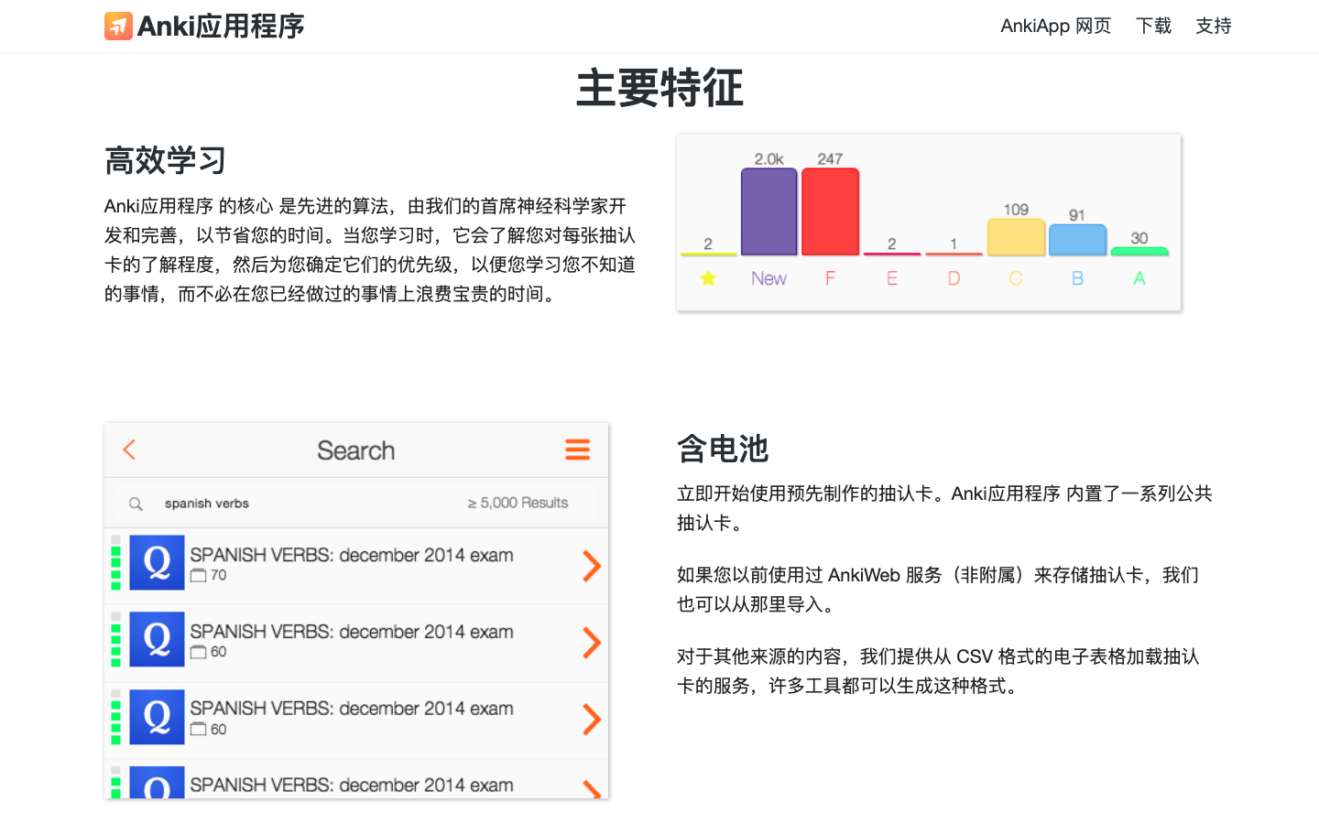The image size is (1319, 824).
Task: Click the A grade label
Action: 1139,278
